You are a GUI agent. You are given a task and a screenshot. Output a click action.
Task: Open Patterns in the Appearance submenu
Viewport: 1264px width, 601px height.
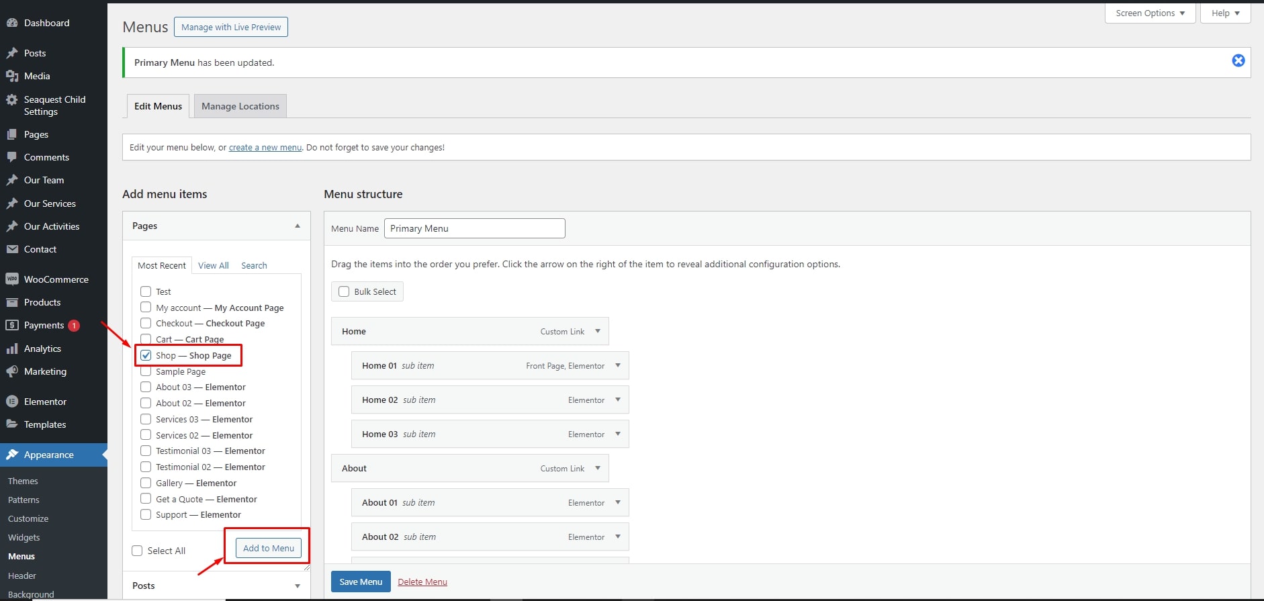pos(24,500)
